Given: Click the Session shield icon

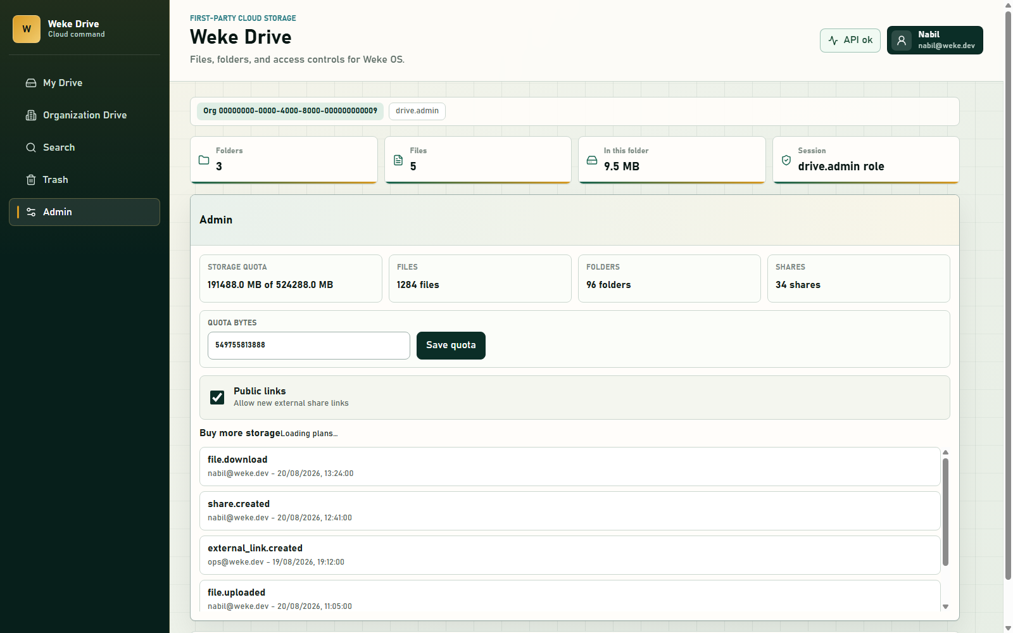Looking at the screenshot, I should pos(786,160).
